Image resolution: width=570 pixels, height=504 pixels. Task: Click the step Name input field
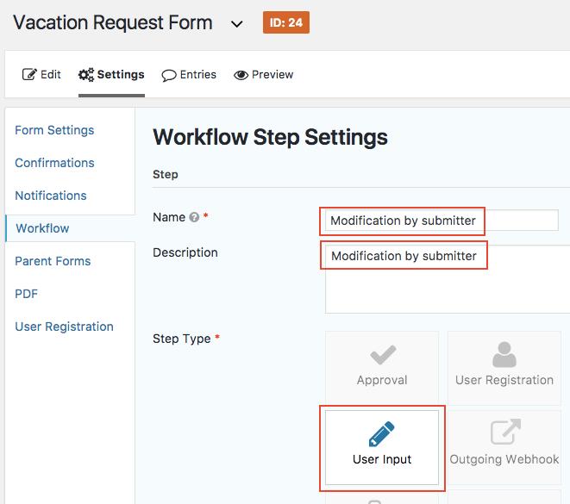click(442, 221)
